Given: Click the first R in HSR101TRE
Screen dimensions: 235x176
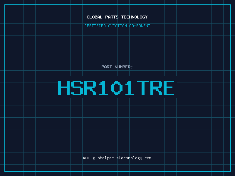Looking at the screenshot, I should click(x=90, y=88).
